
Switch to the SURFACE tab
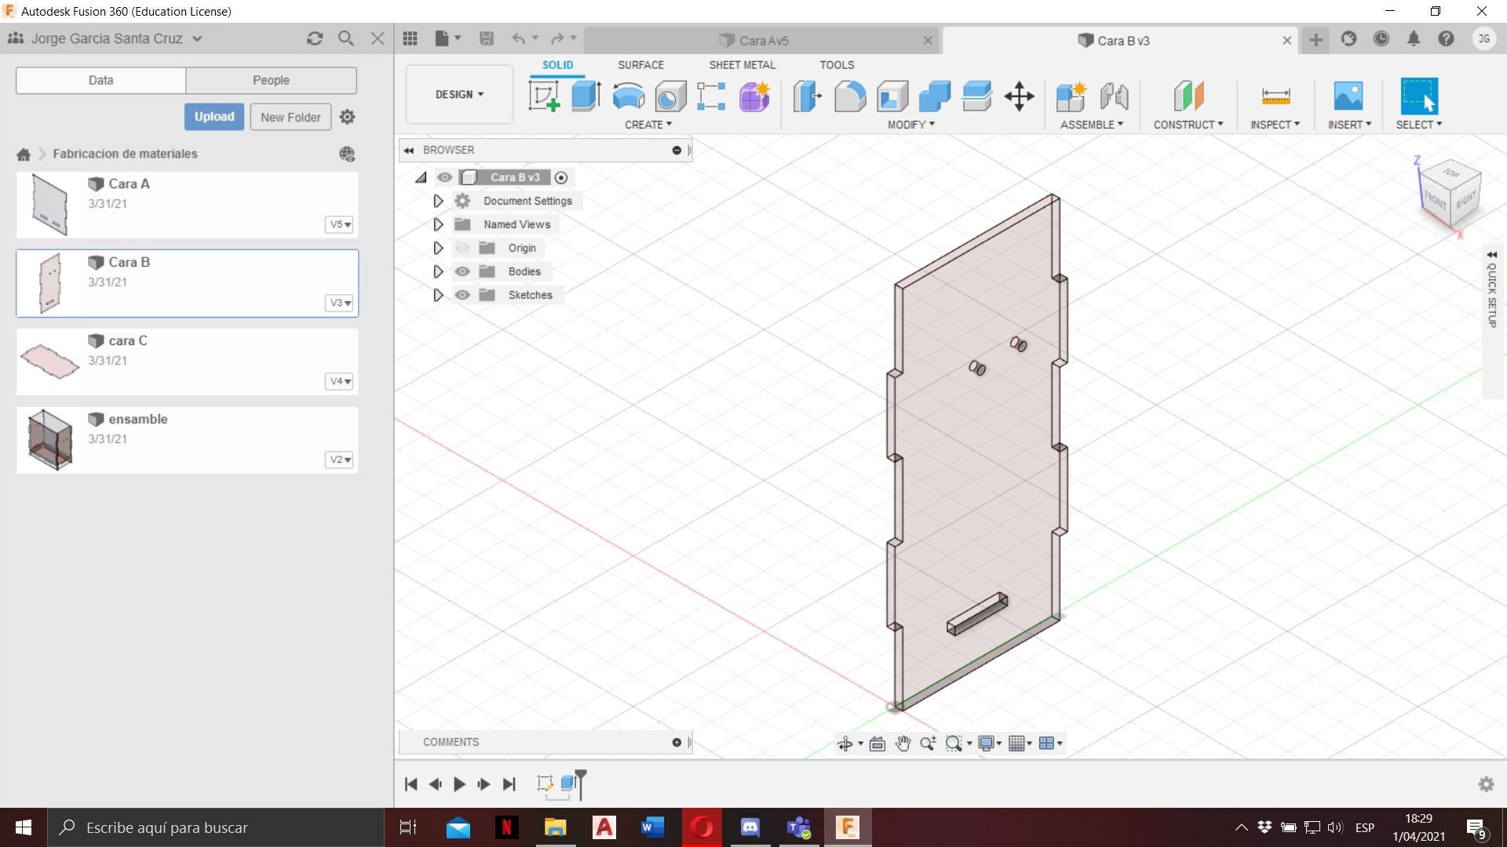point(640,65)
